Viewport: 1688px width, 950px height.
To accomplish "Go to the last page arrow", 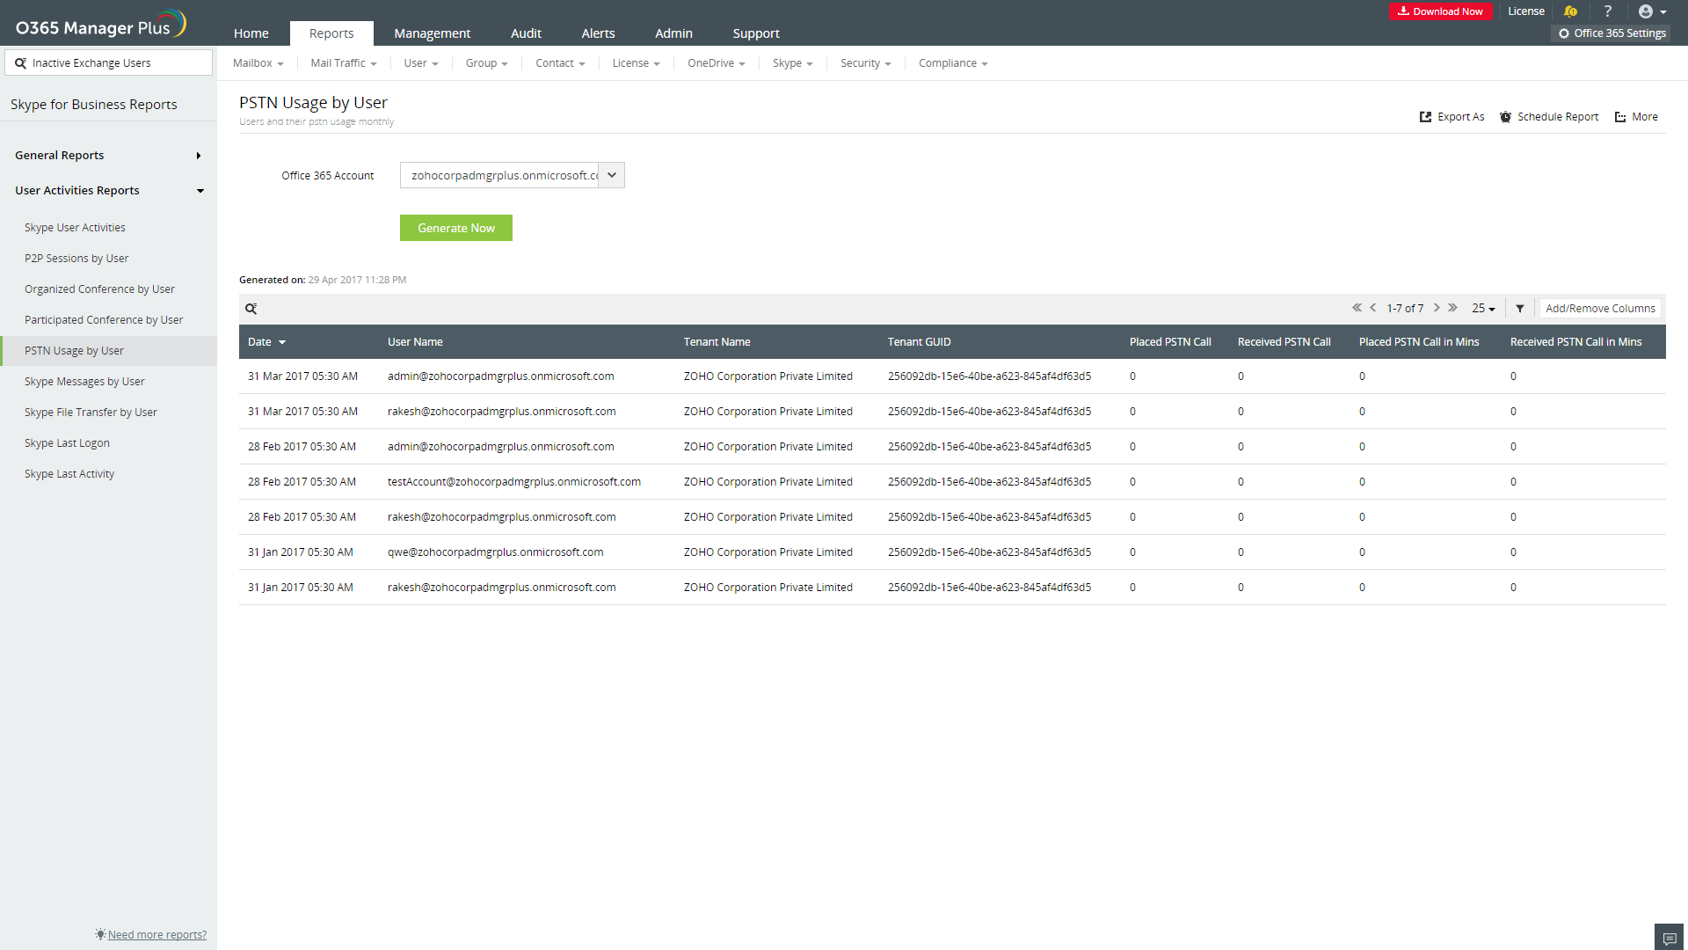I will (1453, 308).
